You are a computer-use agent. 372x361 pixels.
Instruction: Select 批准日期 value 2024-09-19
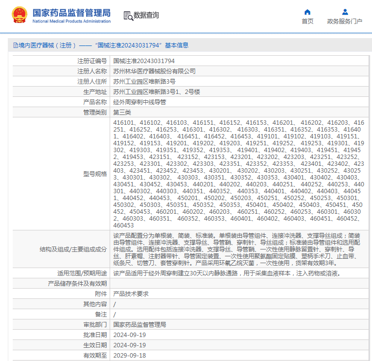[x=130, y=335]
